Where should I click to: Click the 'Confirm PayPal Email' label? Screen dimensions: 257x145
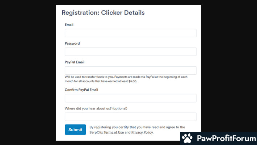81,90
